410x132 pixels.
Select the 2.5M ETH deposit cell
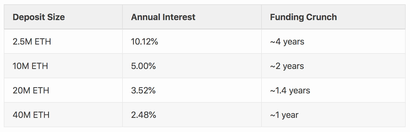click(x=32, y=42)
